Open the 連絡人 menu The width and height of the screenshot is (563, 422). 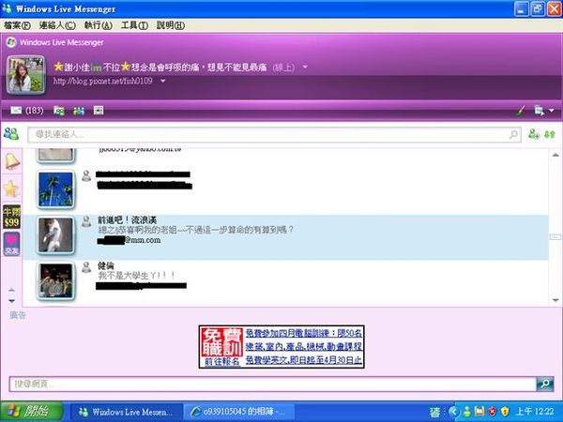(57, 25)
